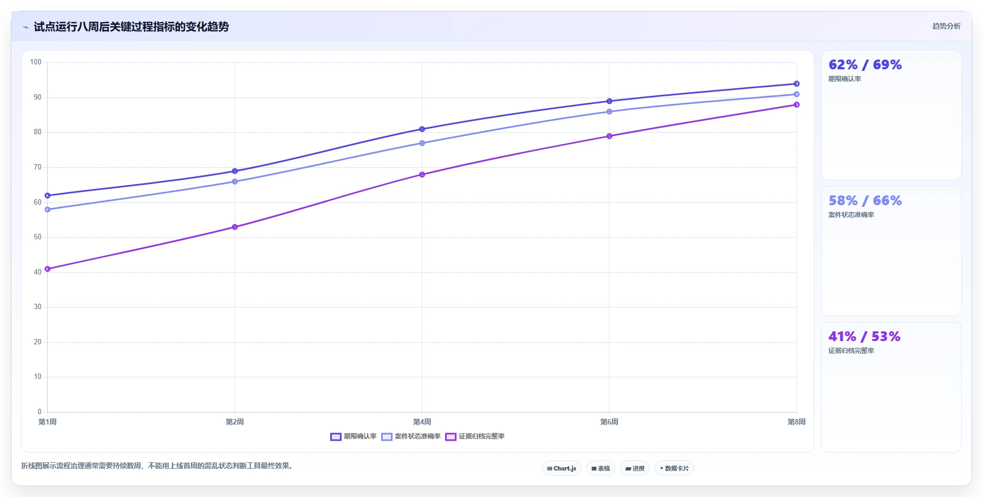Click the trend icon beside the chart title

[x=25, y=27]
